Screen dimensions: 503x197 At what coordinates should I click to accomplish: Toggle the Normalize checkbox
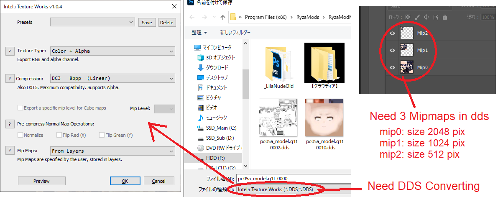pos(20,135)
